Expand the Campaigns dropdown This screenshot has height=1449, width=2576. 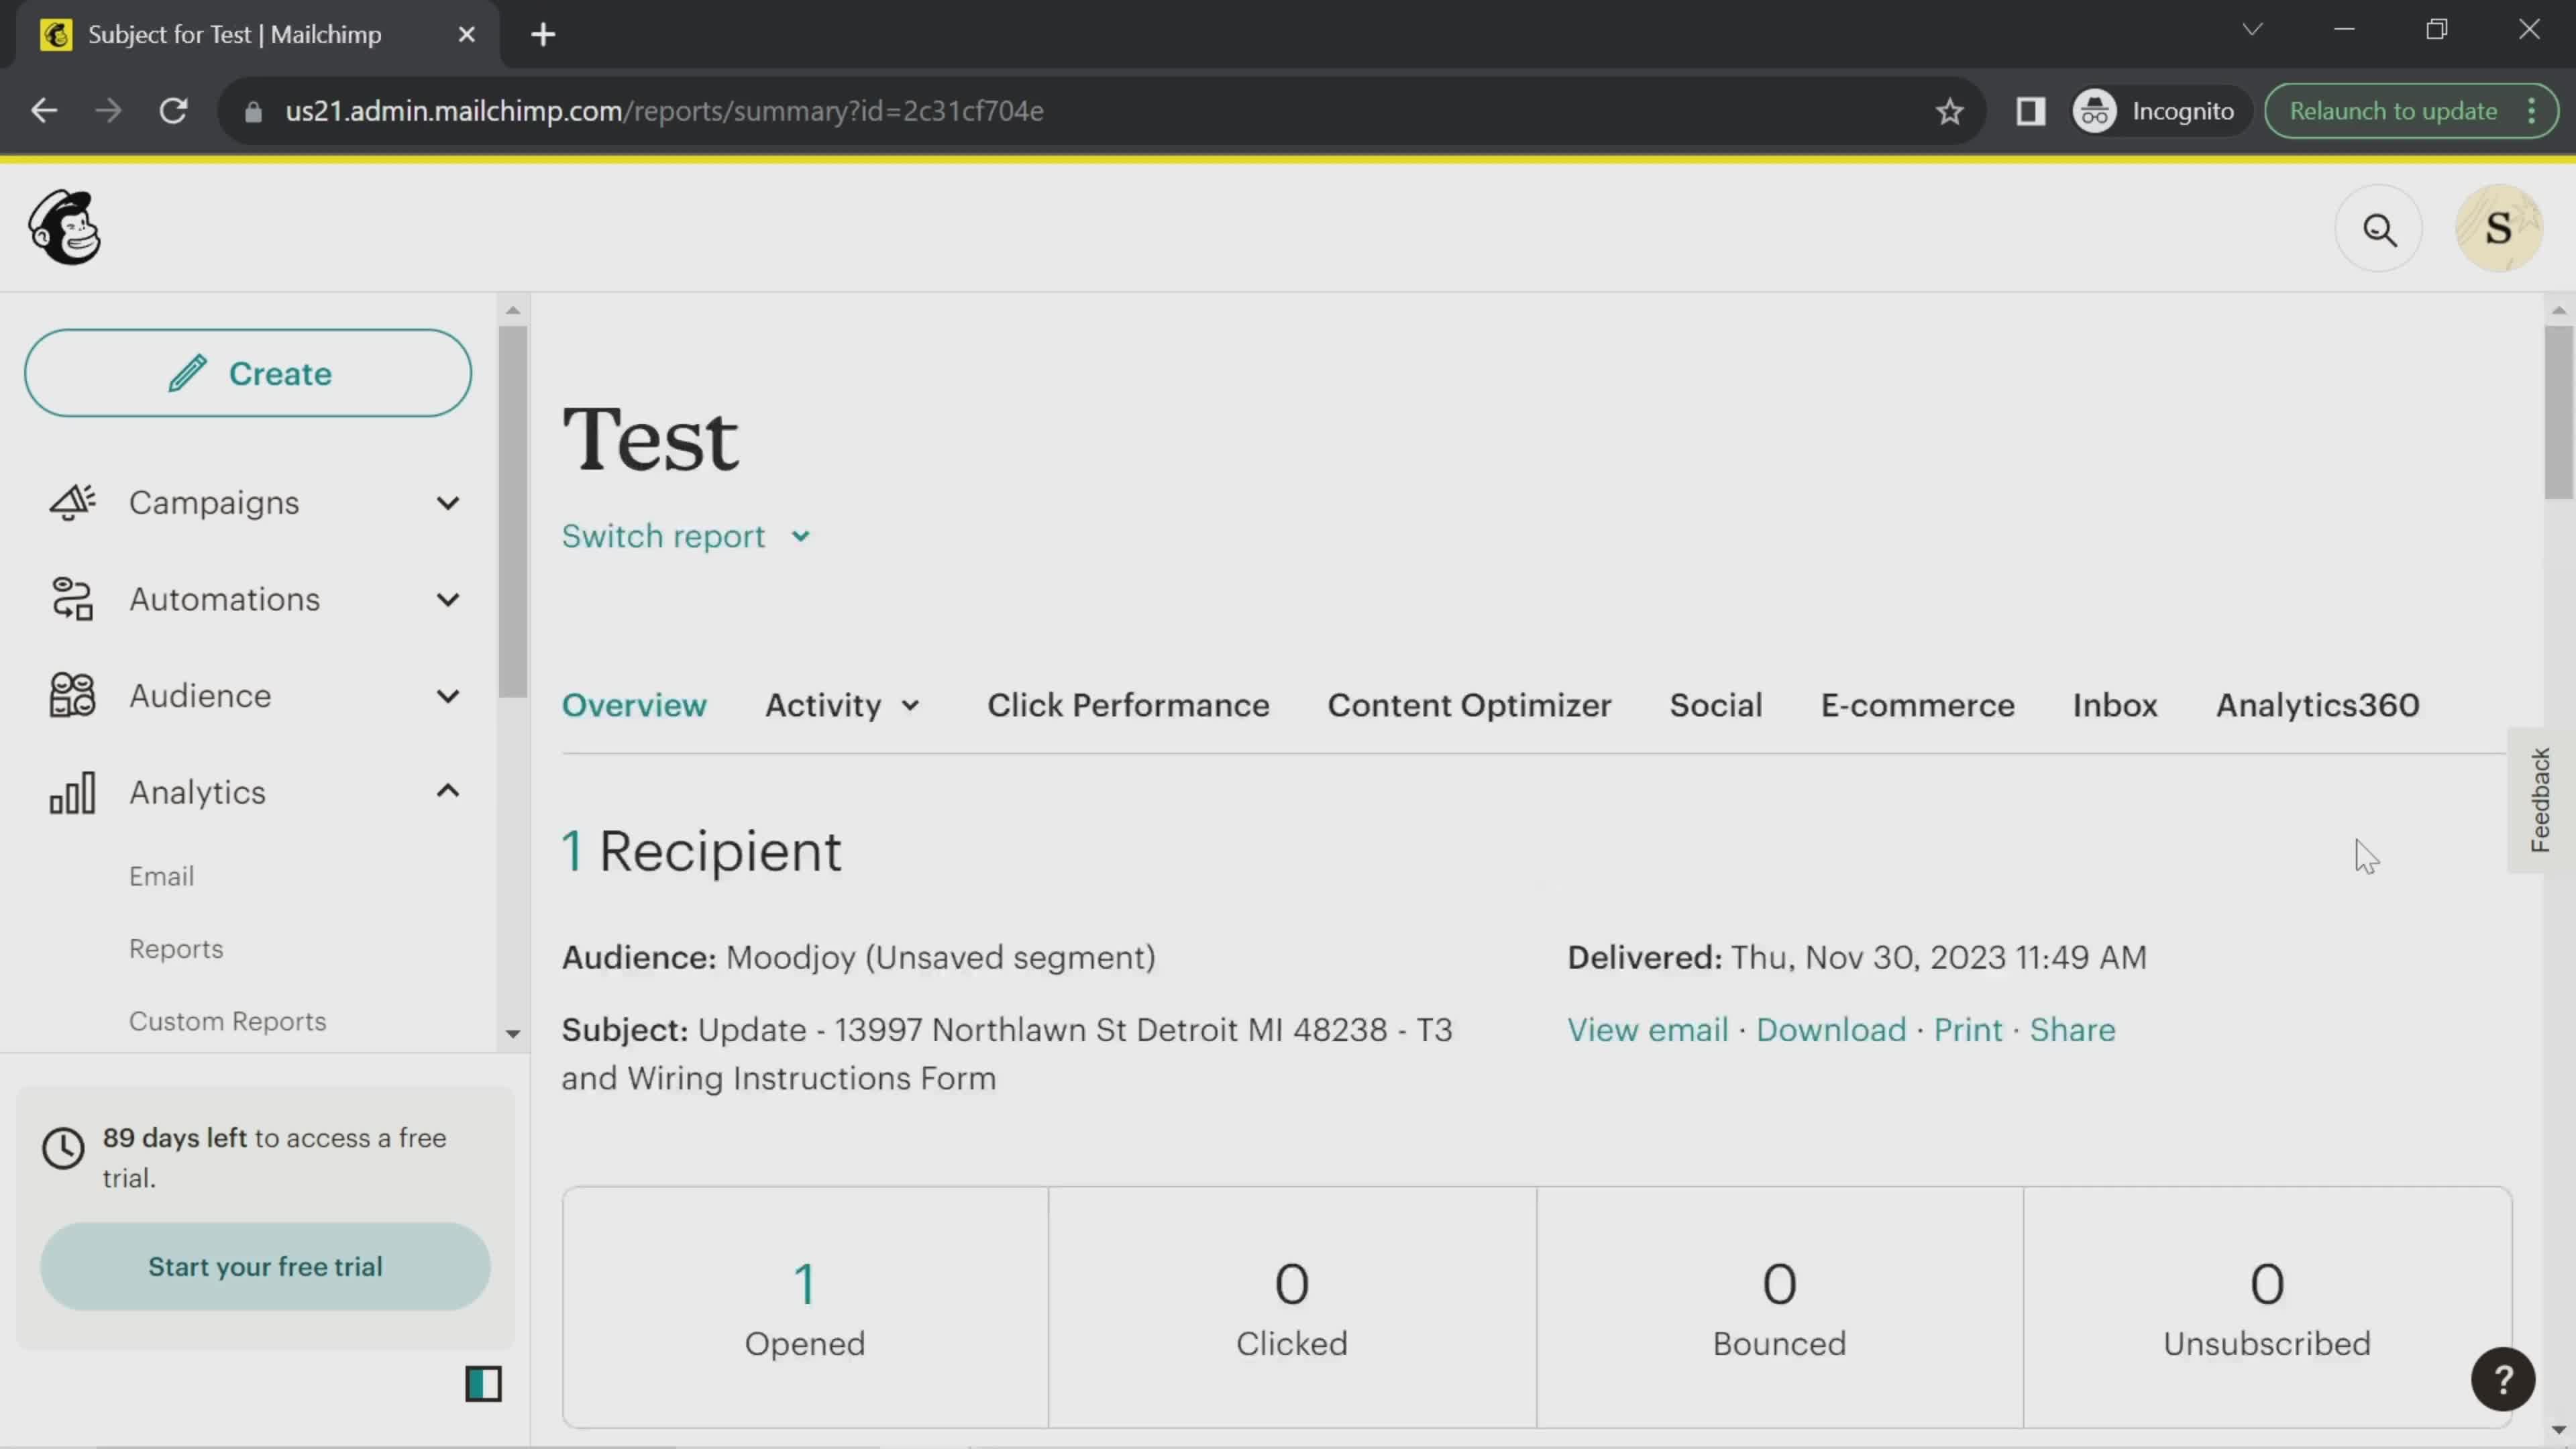pyautogui.click(x=447, y=502)
